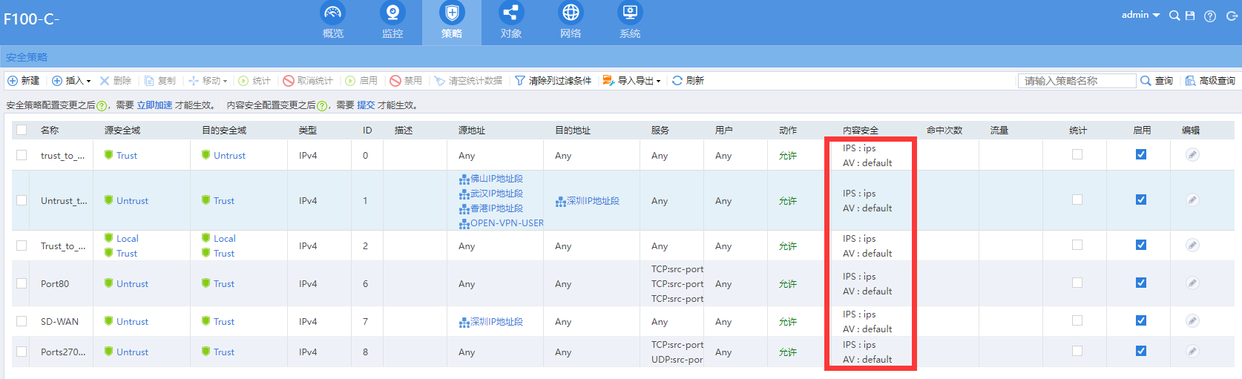The height and width of the screenshot is (379, 1242).
Task: Click help icon after 内容安全配置变更之后
Action: click(322, 106)
